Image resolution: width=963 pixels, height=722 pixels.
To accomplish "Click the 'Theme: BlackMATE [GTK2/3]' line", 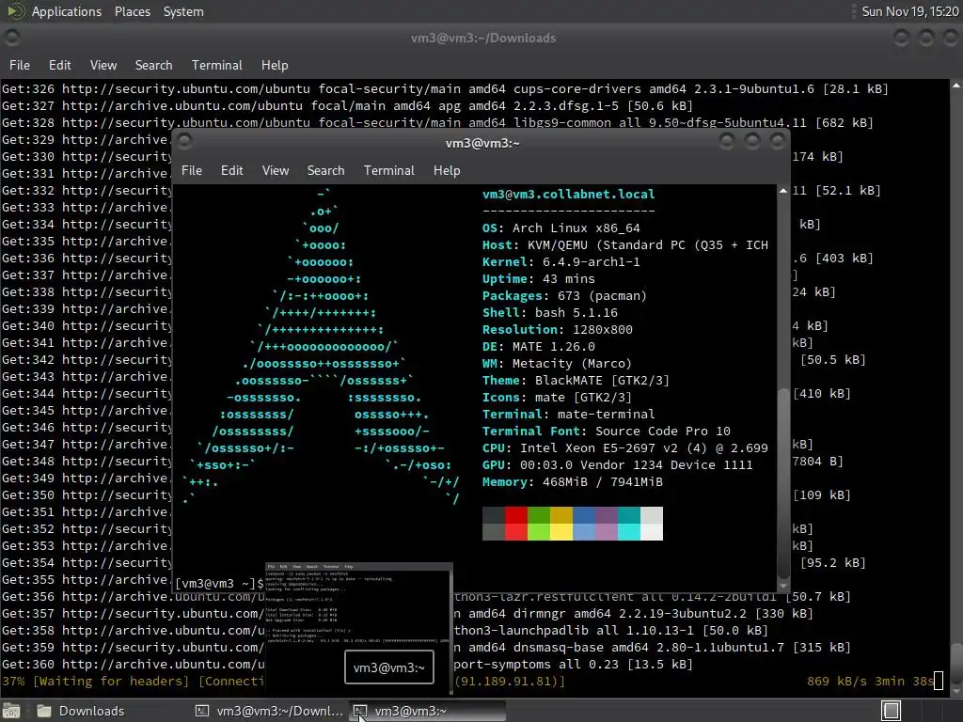I will tap(576, 380).
